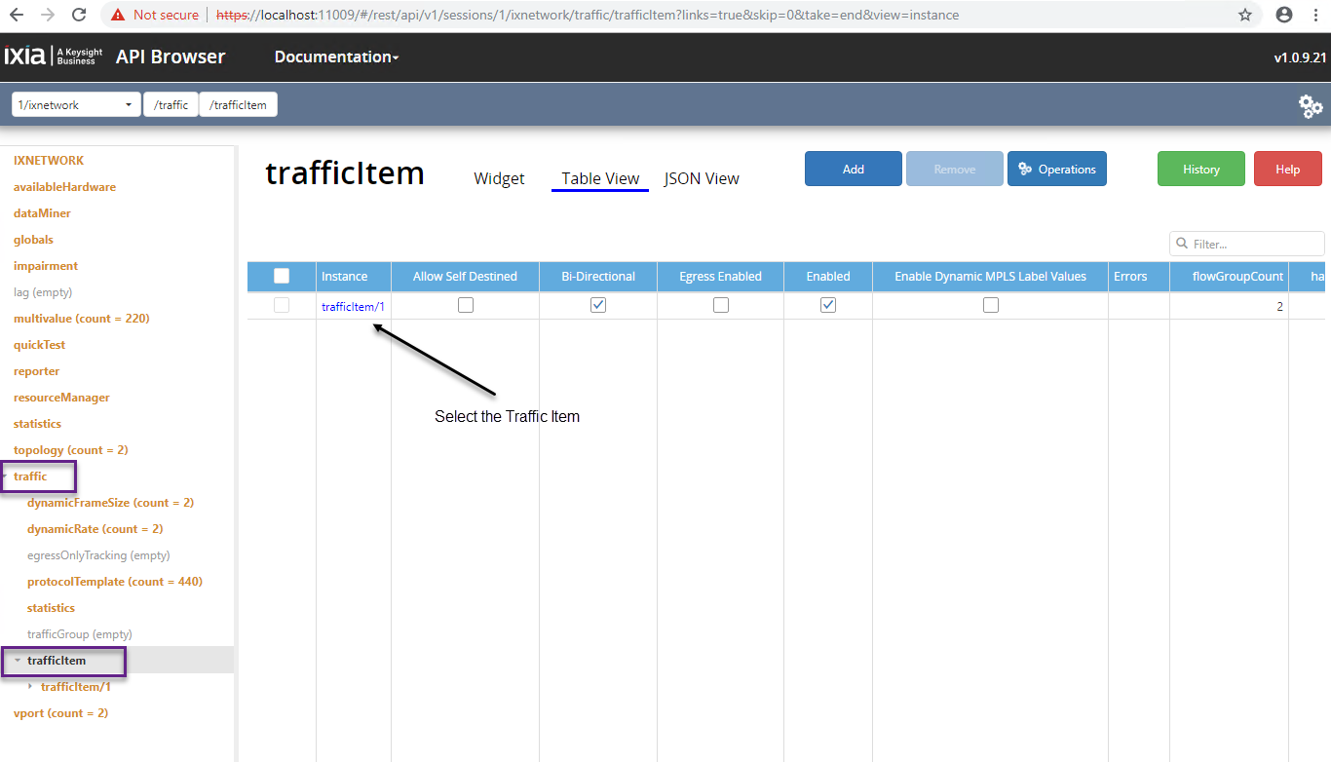
Task: Expand the trafficItem/1 tree node
Action: pos(30,686)
